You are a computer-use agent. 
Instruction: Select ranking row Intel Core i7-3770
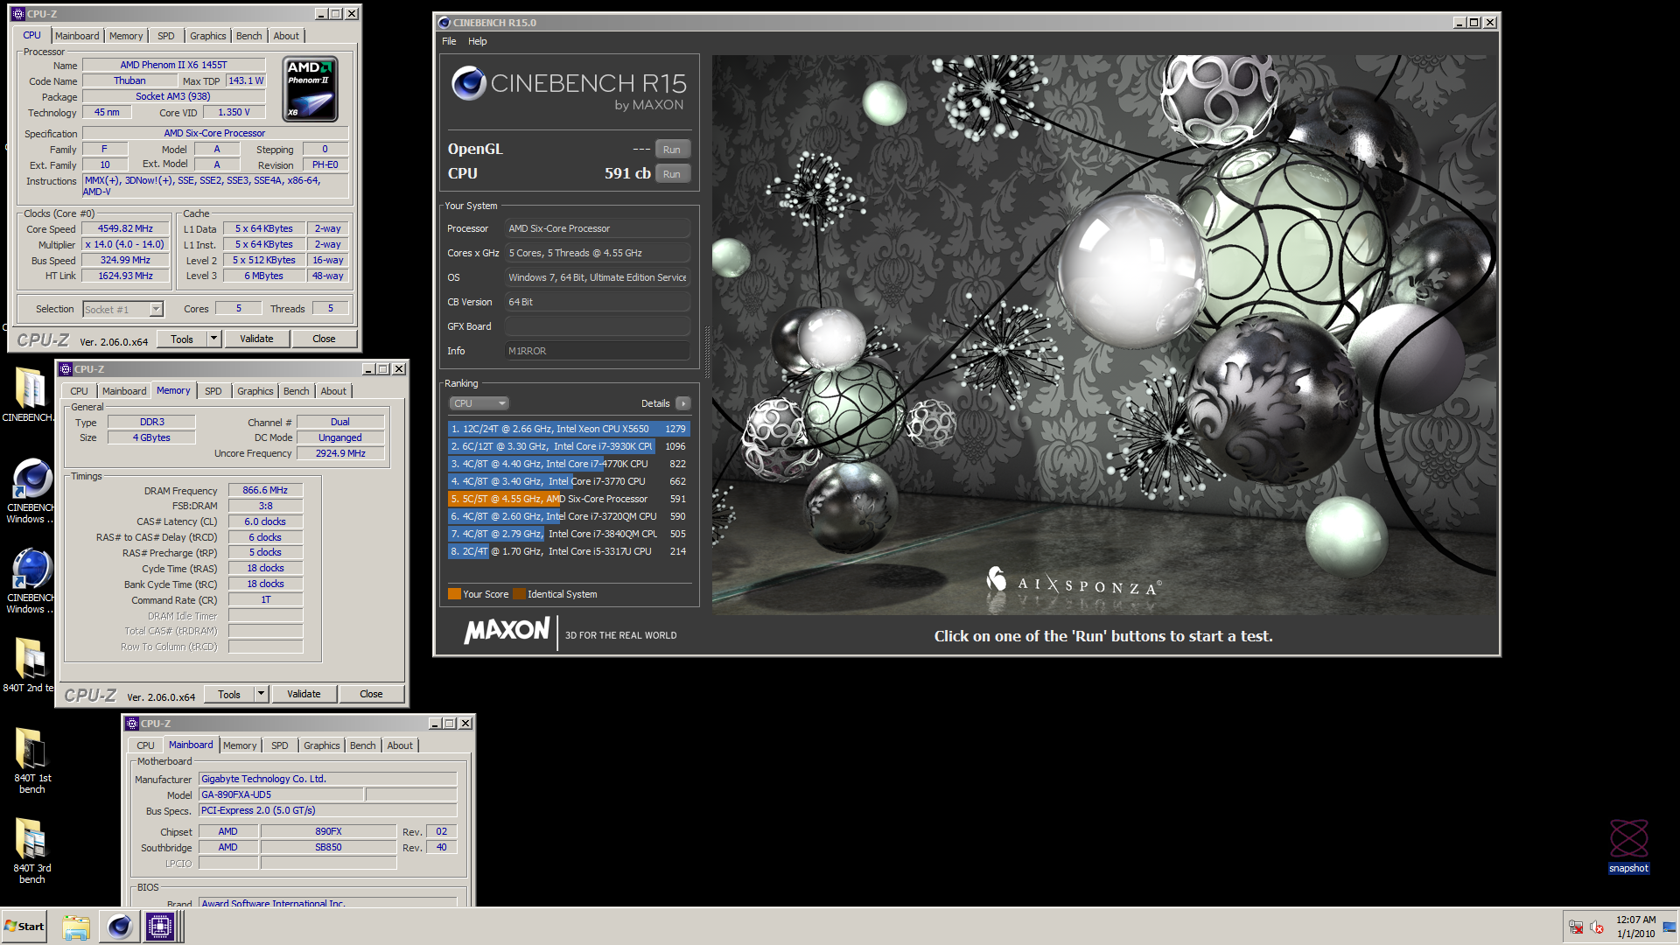pos(569,481)
